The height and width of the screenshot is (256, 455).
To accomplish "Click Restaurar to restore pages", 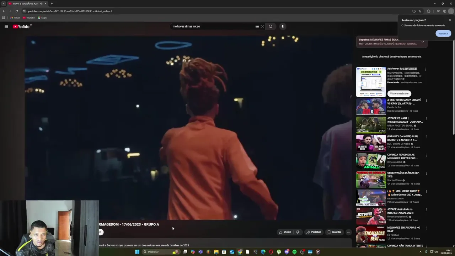I will pos(443,33).
